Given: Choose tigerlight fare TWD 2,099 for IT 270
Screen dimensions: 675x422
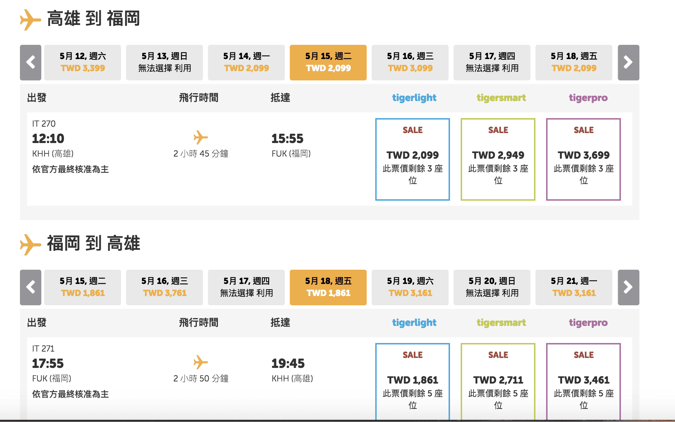Looking at the screenshot, I should click(x=413, y=159).
